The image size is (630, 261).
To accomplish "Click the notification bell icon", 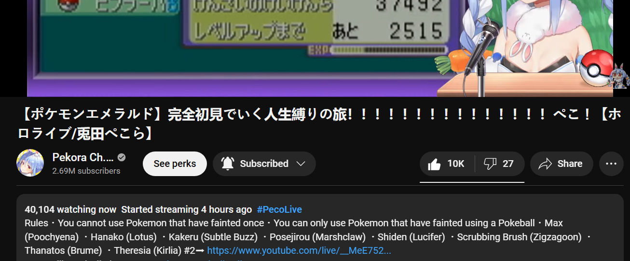I will pyautogui.click(x=228, y=164).
